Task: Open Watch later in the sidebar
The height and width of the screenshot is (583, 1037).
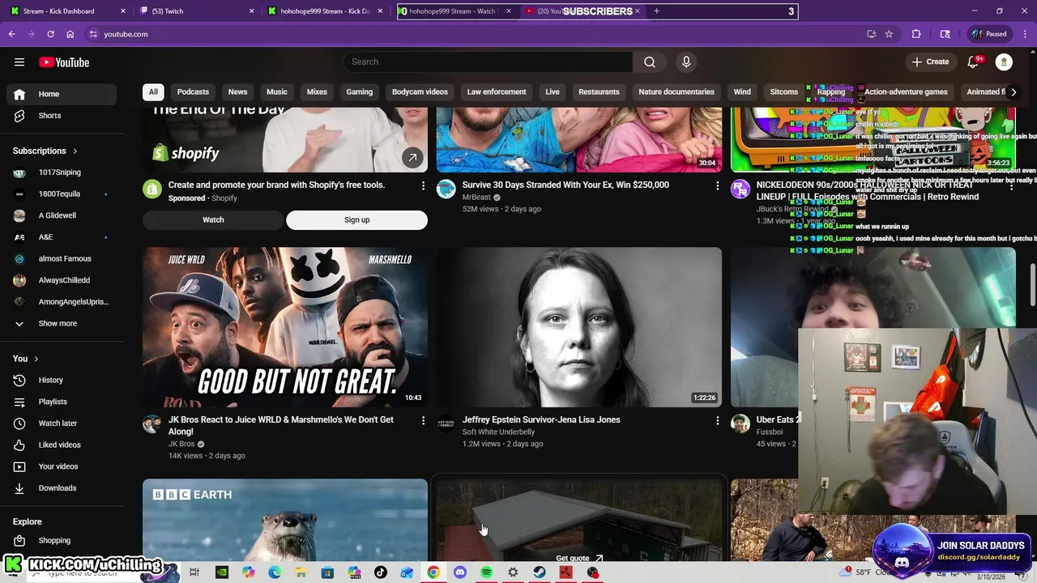Action: [x=62, y=423]
